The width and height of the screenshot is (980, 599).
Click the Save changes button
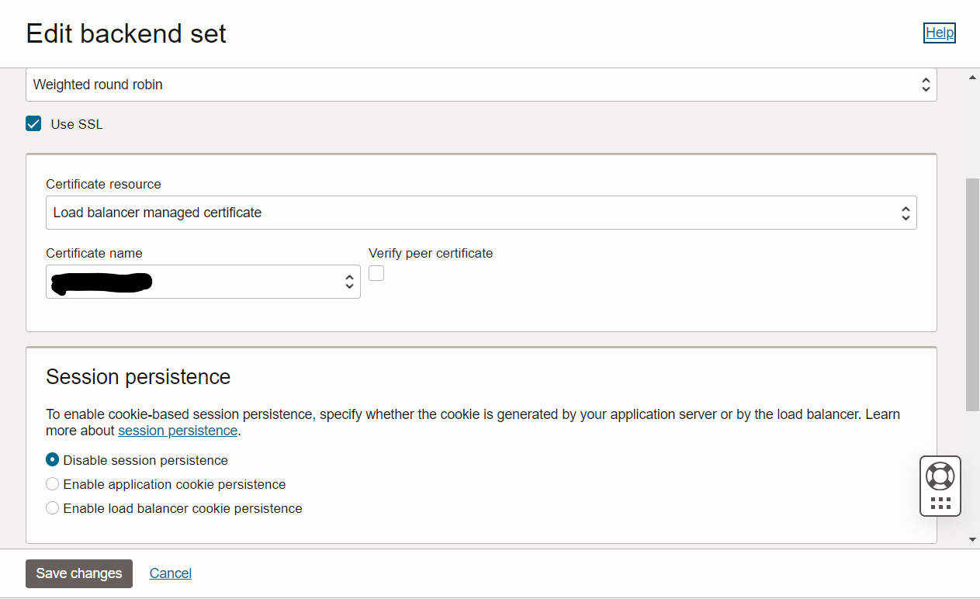tap(79, 573)
